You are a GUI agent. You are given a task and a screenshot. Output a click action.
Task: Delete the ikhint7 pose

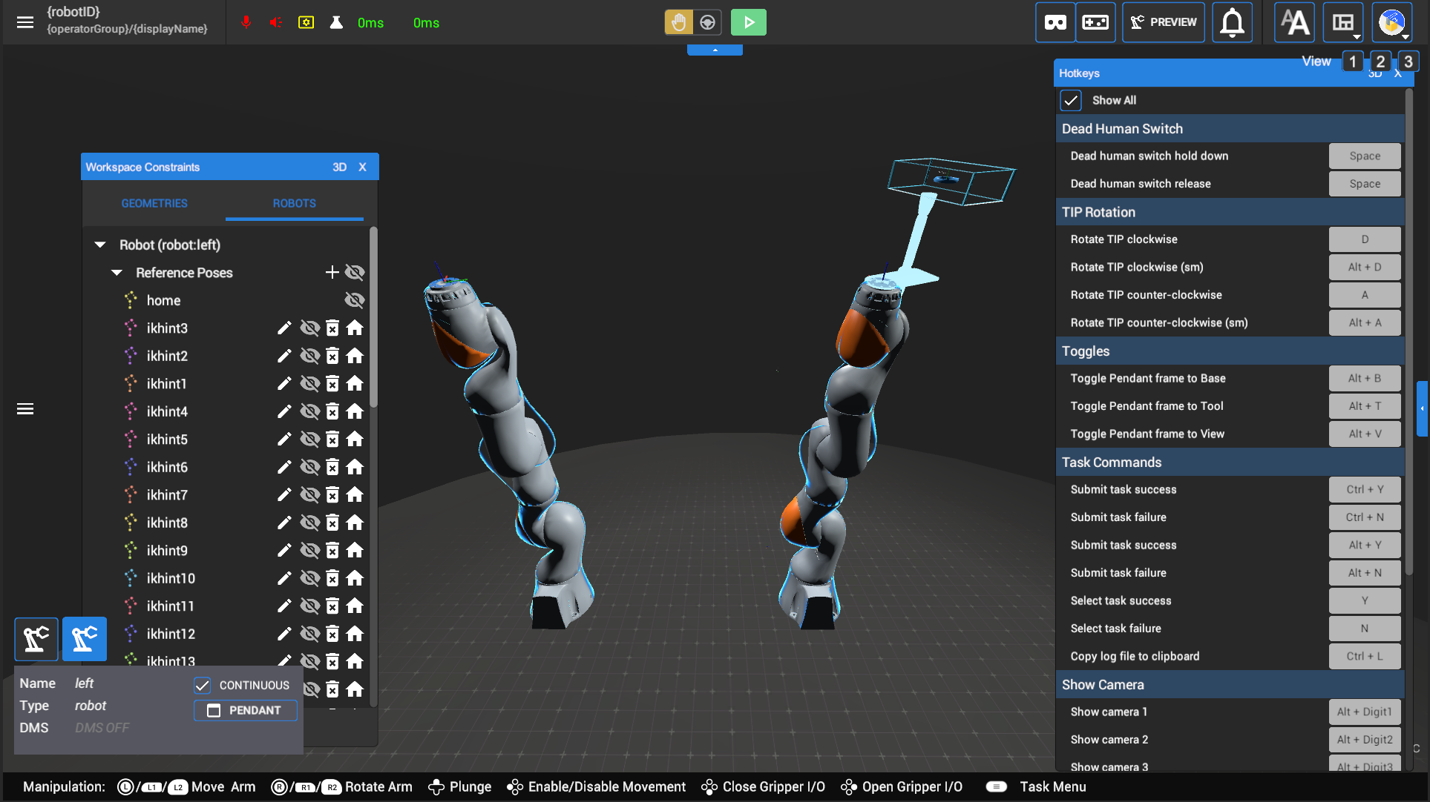[332, 494]
